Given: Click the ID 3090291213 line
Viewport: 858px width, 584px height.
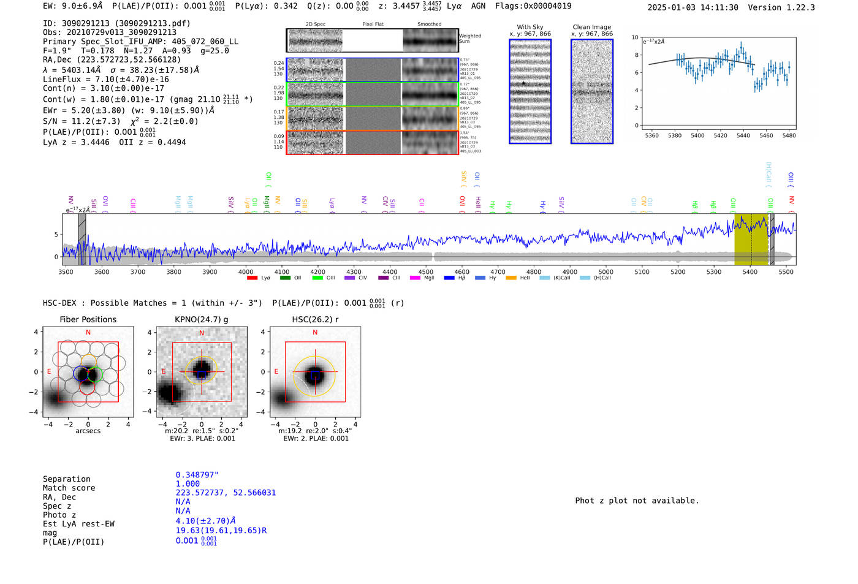Looking at the screenshot, I should tap(116, 23).
